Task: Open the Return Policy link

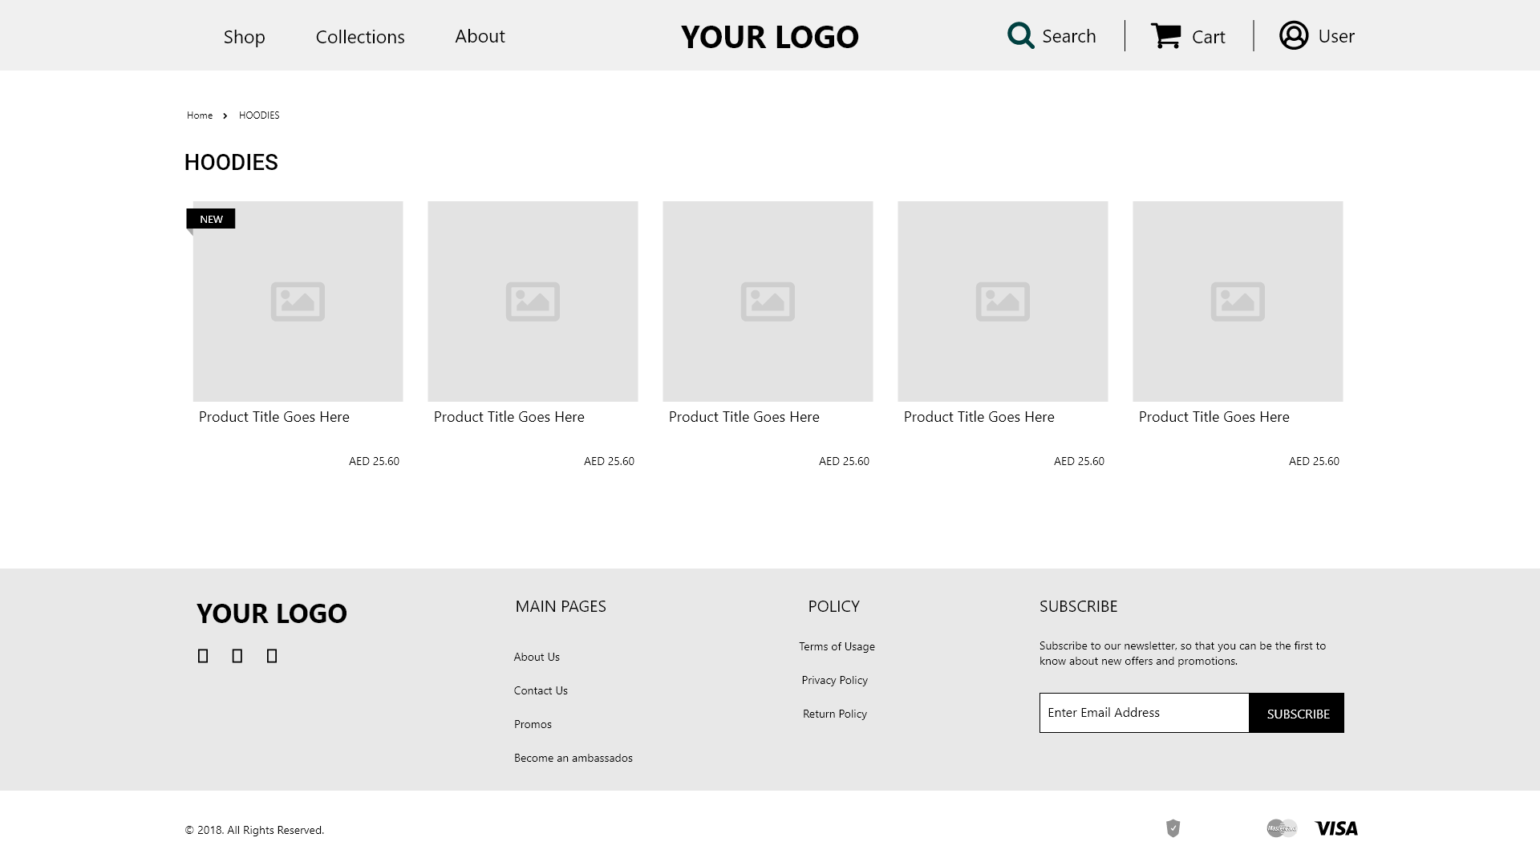Action: click(834, 713)
